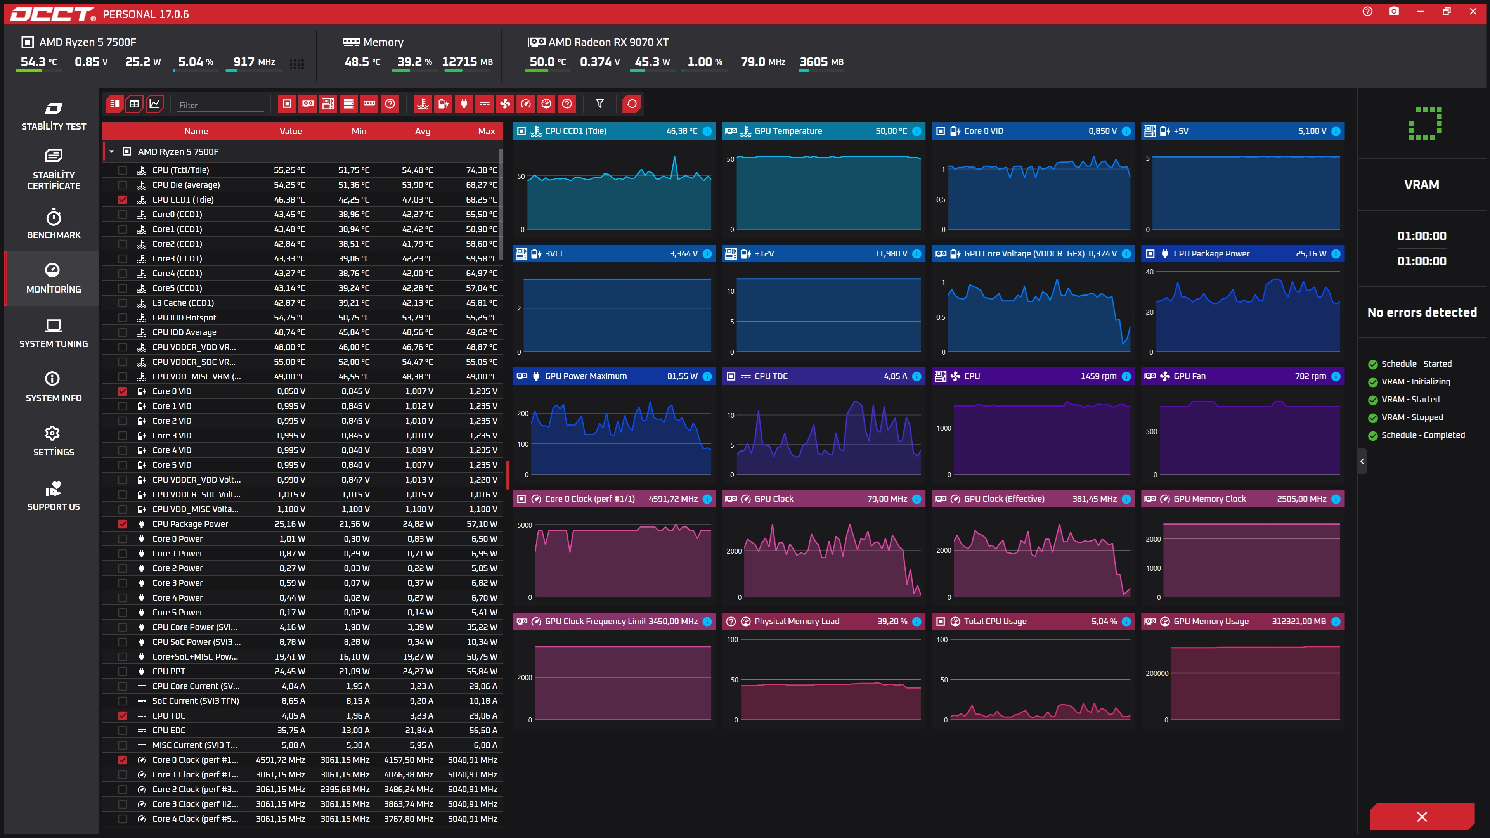Click the Physical Memory Load graph header
The image size is (1490, 838).
pyautogui.click(x=823, y=622)
